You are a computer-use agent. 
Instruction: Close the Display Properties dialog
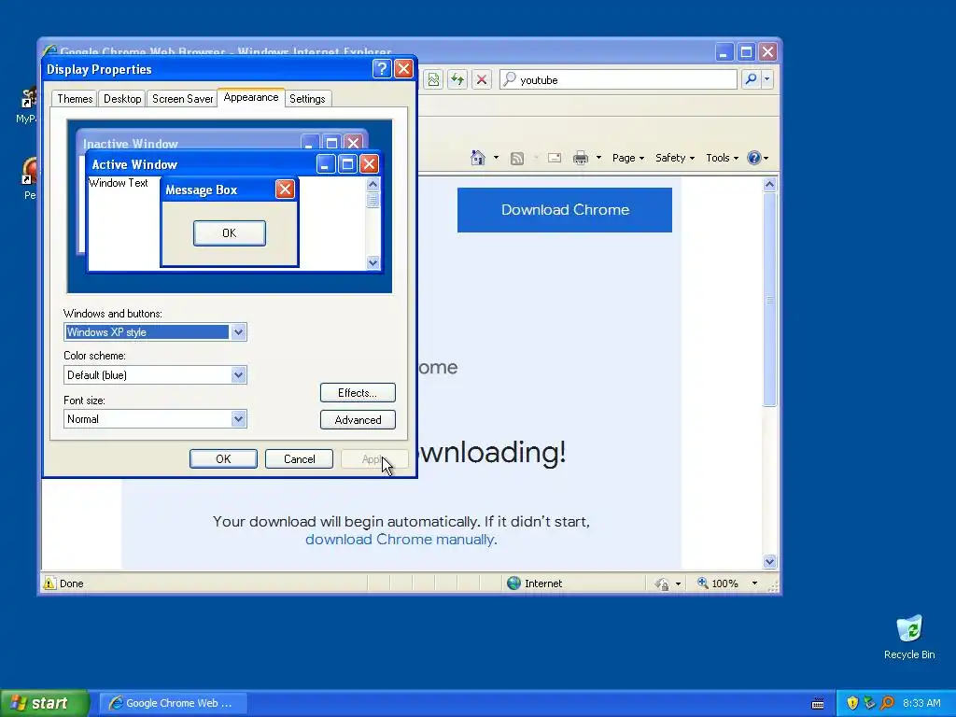pyautogui.click(x=403, y=69)
